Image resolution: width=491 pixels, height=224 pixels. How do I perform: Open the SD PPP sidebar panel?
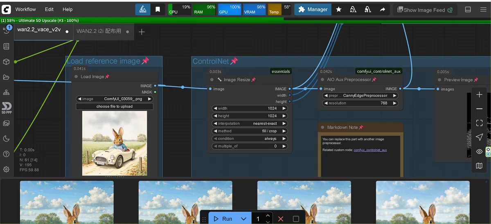(7, 108)
